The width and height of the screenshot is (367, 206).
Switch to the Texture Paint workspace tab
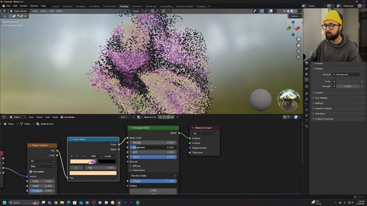110,6
